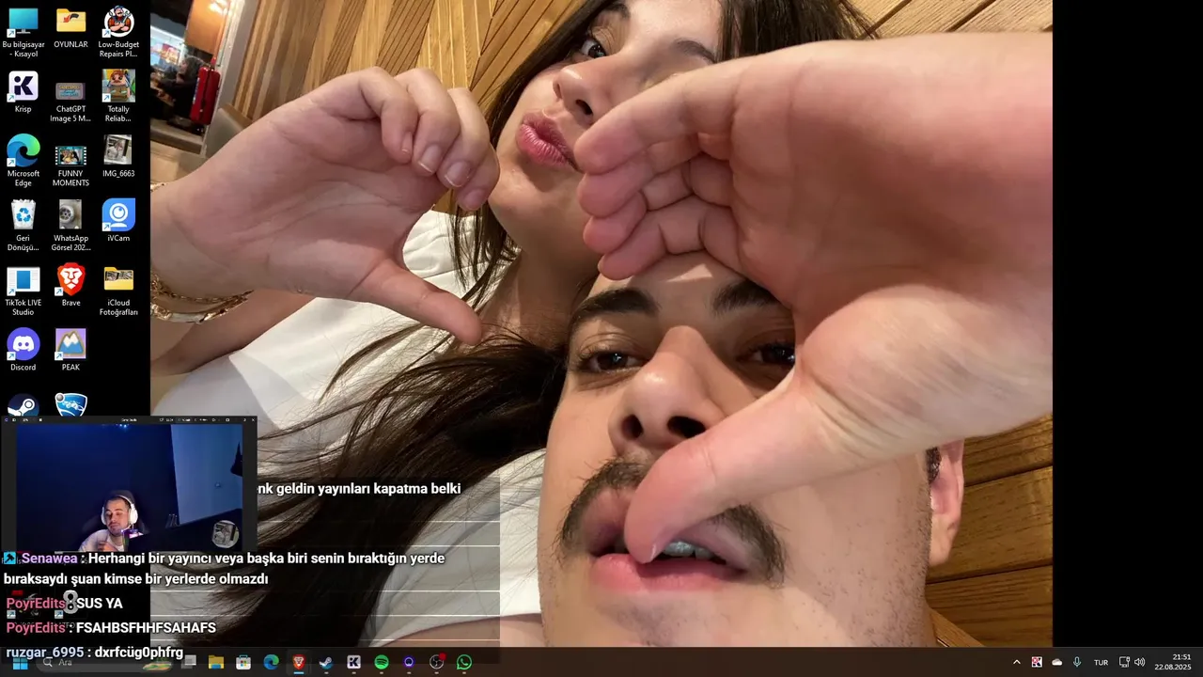Select the WhatsApp Görsel image file

70,226
